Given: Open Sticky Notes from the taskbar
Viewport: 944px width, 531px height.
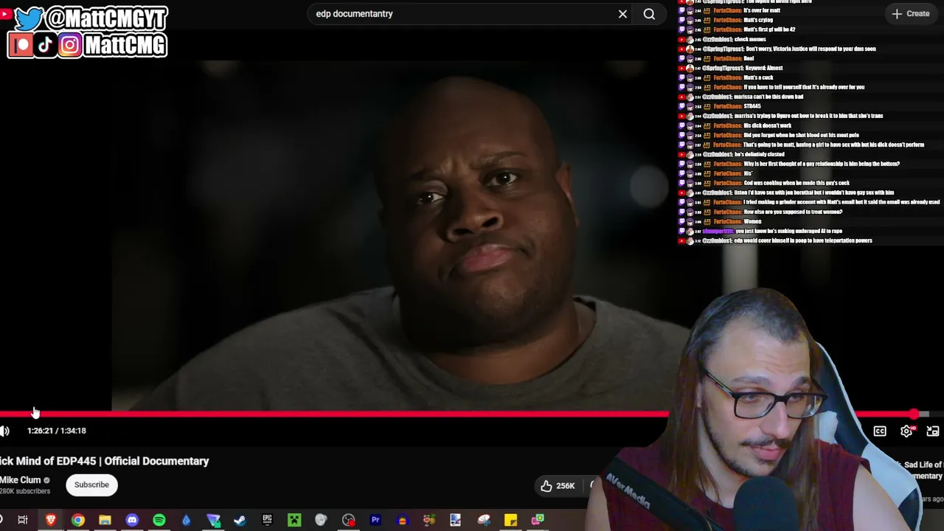Looking at the screenshot, I should [x=510, y=520].
